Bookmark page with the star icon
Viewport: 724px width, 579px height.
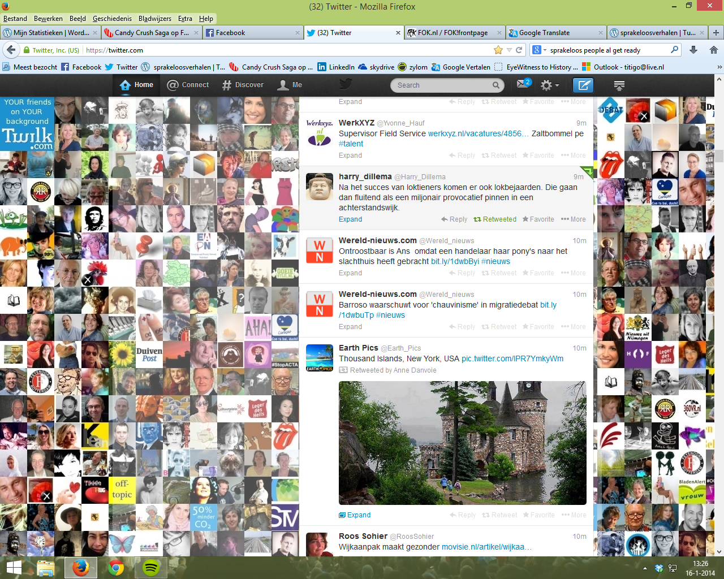[498, 50]
